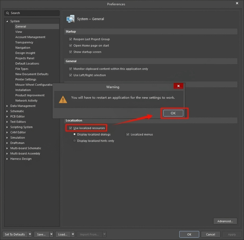This screenshot has width=244, height=240.
Task: Open Network Activity settings page
Action: point(27,101)
